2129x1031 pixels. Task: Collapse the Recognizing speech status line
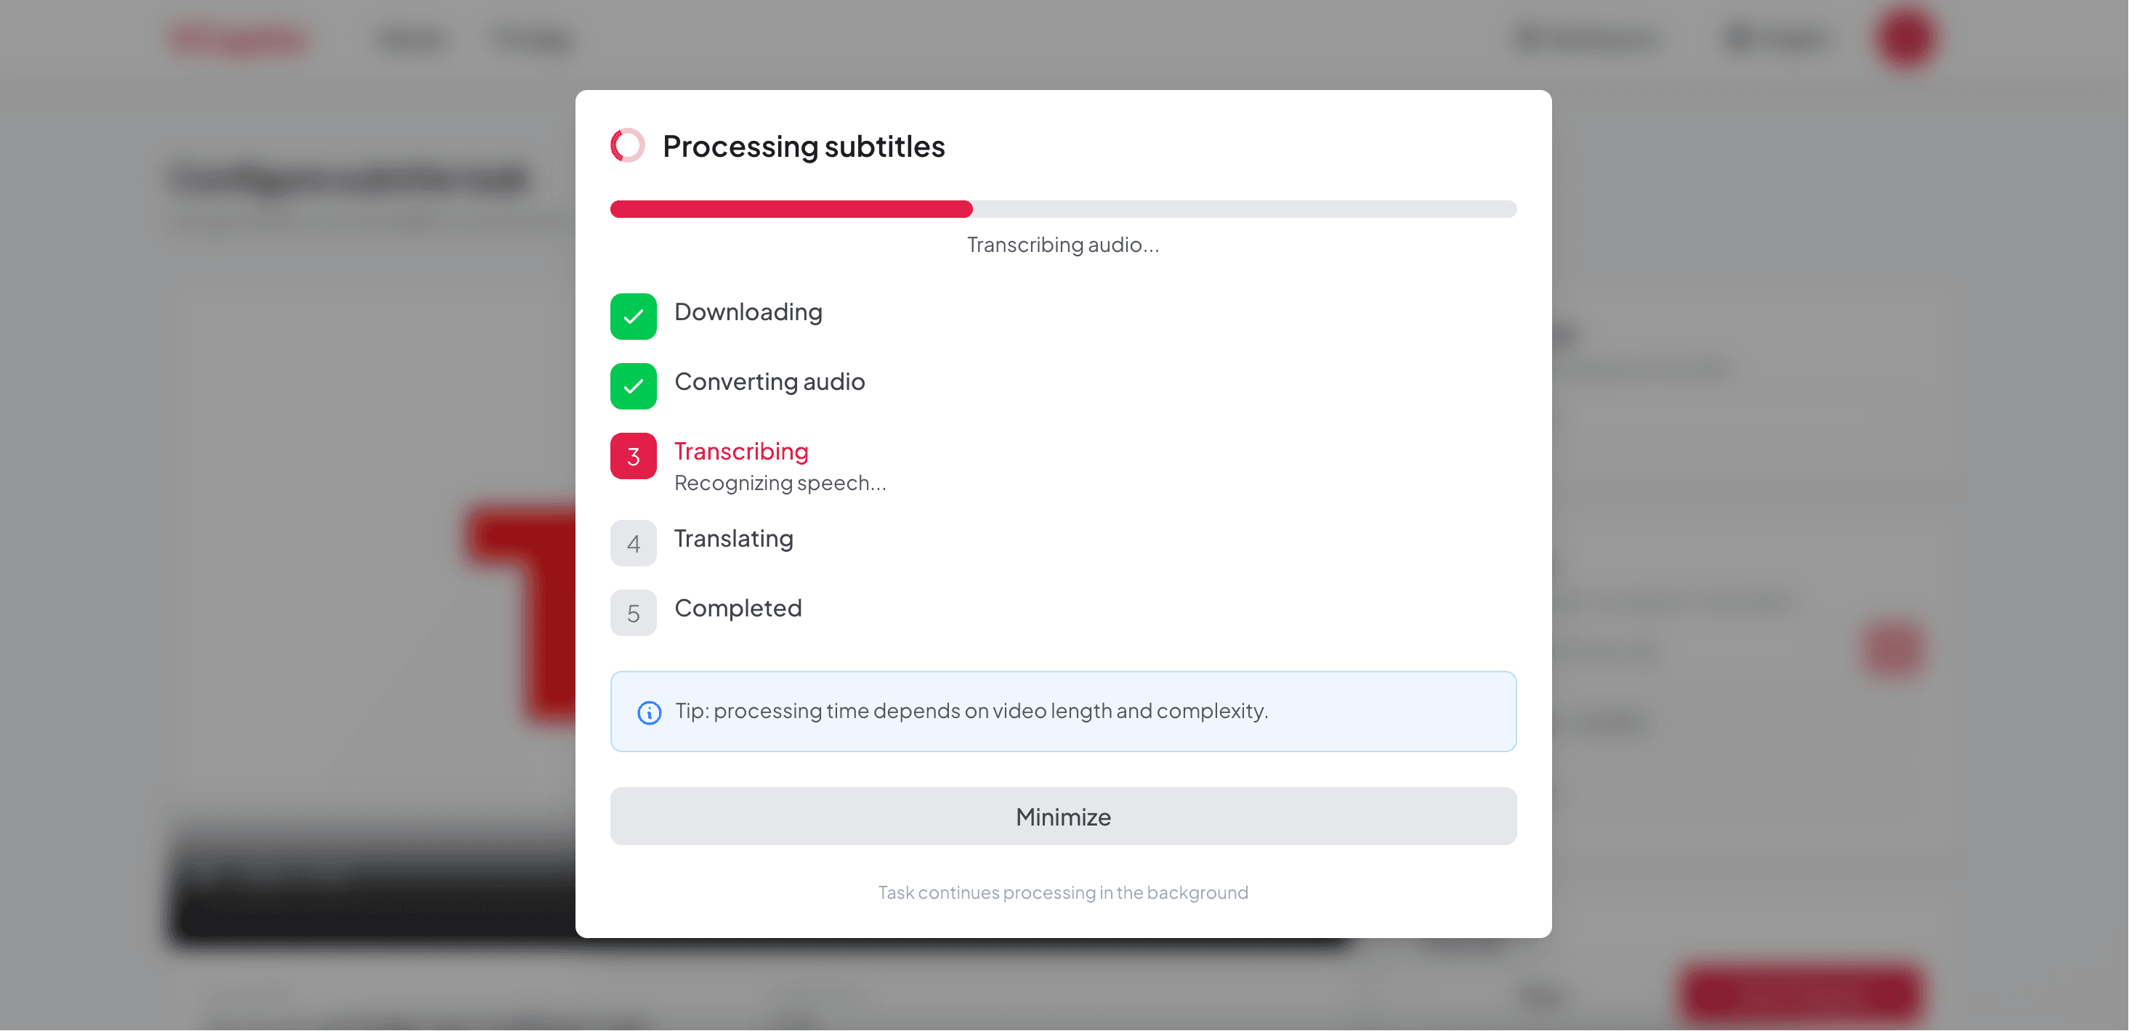[x=780, y=482]
